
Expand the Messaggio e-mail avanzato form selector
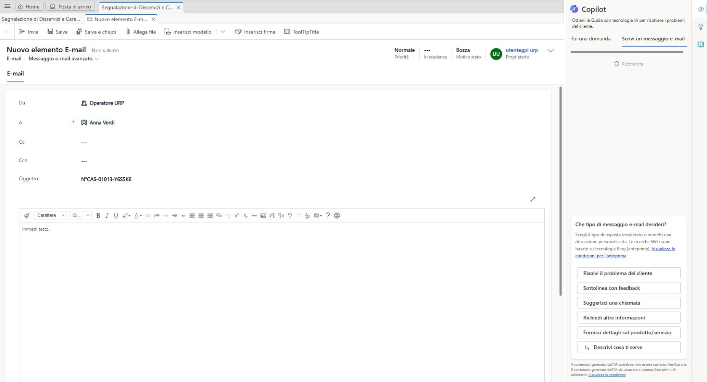tap(97, 59)
